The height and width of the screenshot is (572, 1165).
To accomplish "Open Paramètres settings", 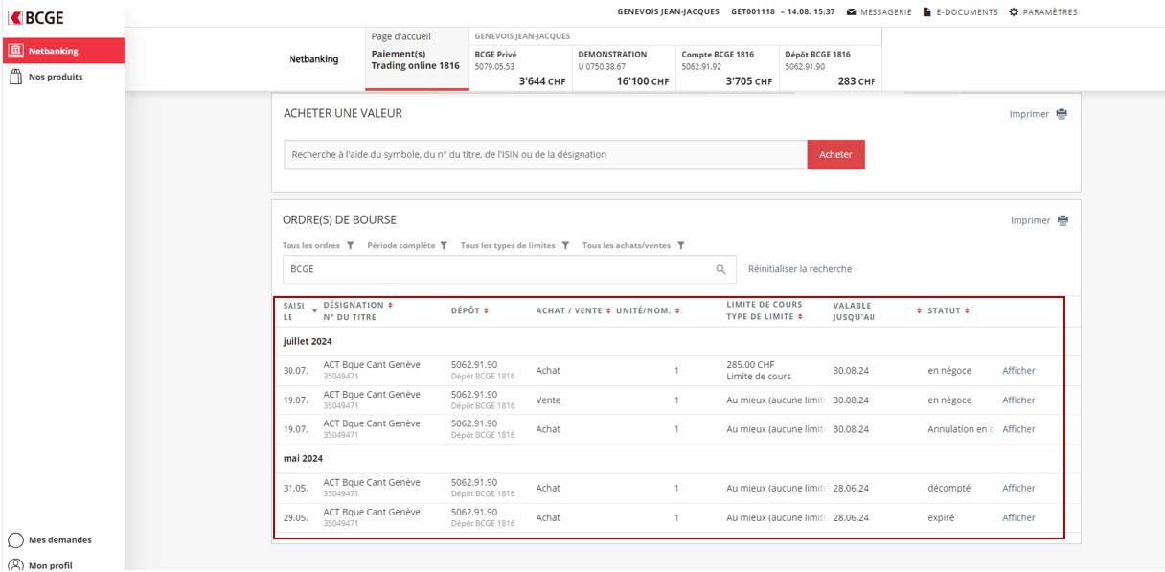I will (x=1043, y=12).
